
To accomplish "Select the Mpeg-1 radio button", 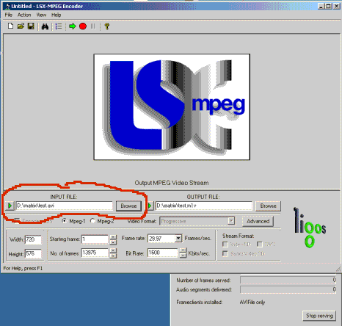I will pyautogui.click(x=65, y=221).
